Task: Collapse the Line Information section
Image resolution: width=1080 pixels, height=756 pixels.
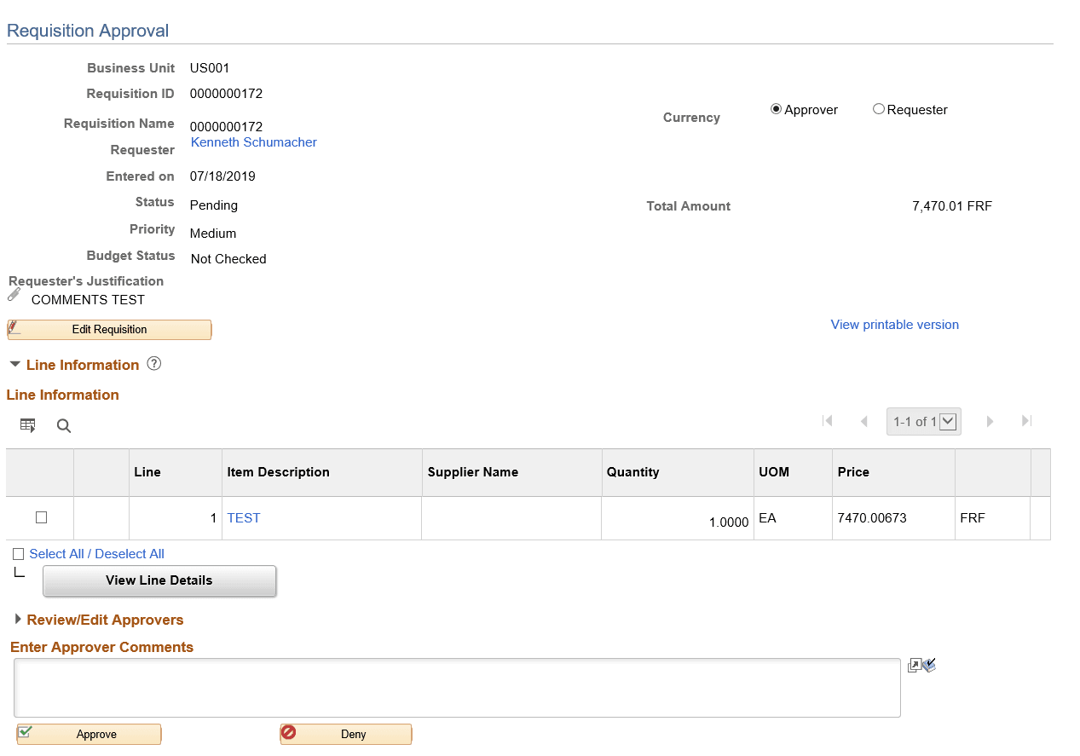Action: 14,364
